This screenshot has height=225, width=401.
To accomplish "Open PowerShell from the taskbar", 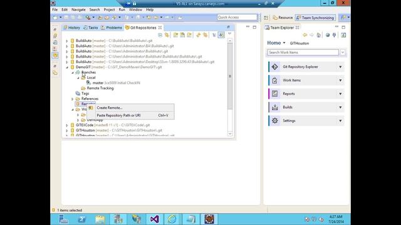I will (82, 219).
